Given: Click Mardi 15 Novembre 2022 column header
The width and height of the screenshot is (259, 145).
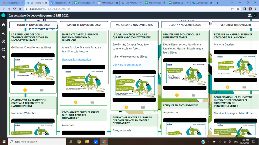Looking at the screenshot, I should (x=84, y=25).
